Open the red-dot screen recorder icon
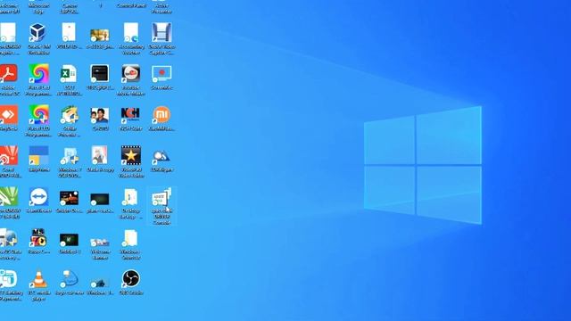Image resolution: width=571 pixels, height=321 pixels. (161, 73)
